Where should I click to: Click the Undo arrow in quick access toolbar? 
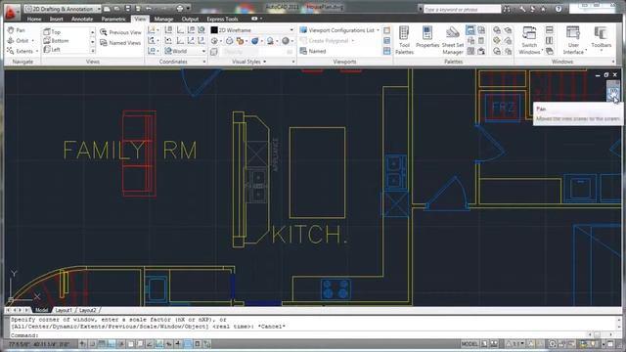click(x=149, y=9)
